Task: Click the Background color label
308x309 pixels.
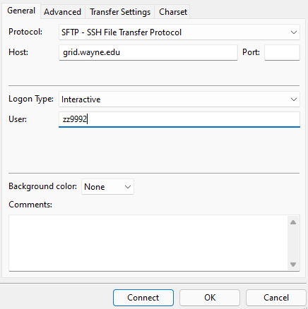Action: pyautogui.click(x=42, y=186)
